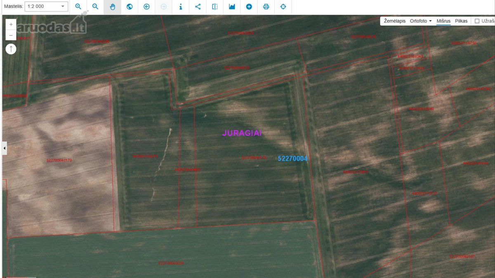Open the Mastelis scale dropdown
The height and width of the screenshot is (278, 495).
[x=47, y=7]
